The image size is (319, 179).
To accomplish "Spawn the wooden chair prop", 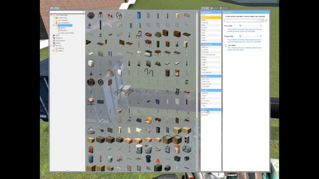I will click(139, 34).
